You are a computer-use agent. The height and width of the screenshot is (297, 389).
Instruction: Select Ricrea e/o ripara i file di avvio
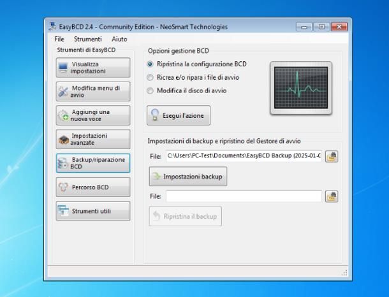(x=193, y=77)
